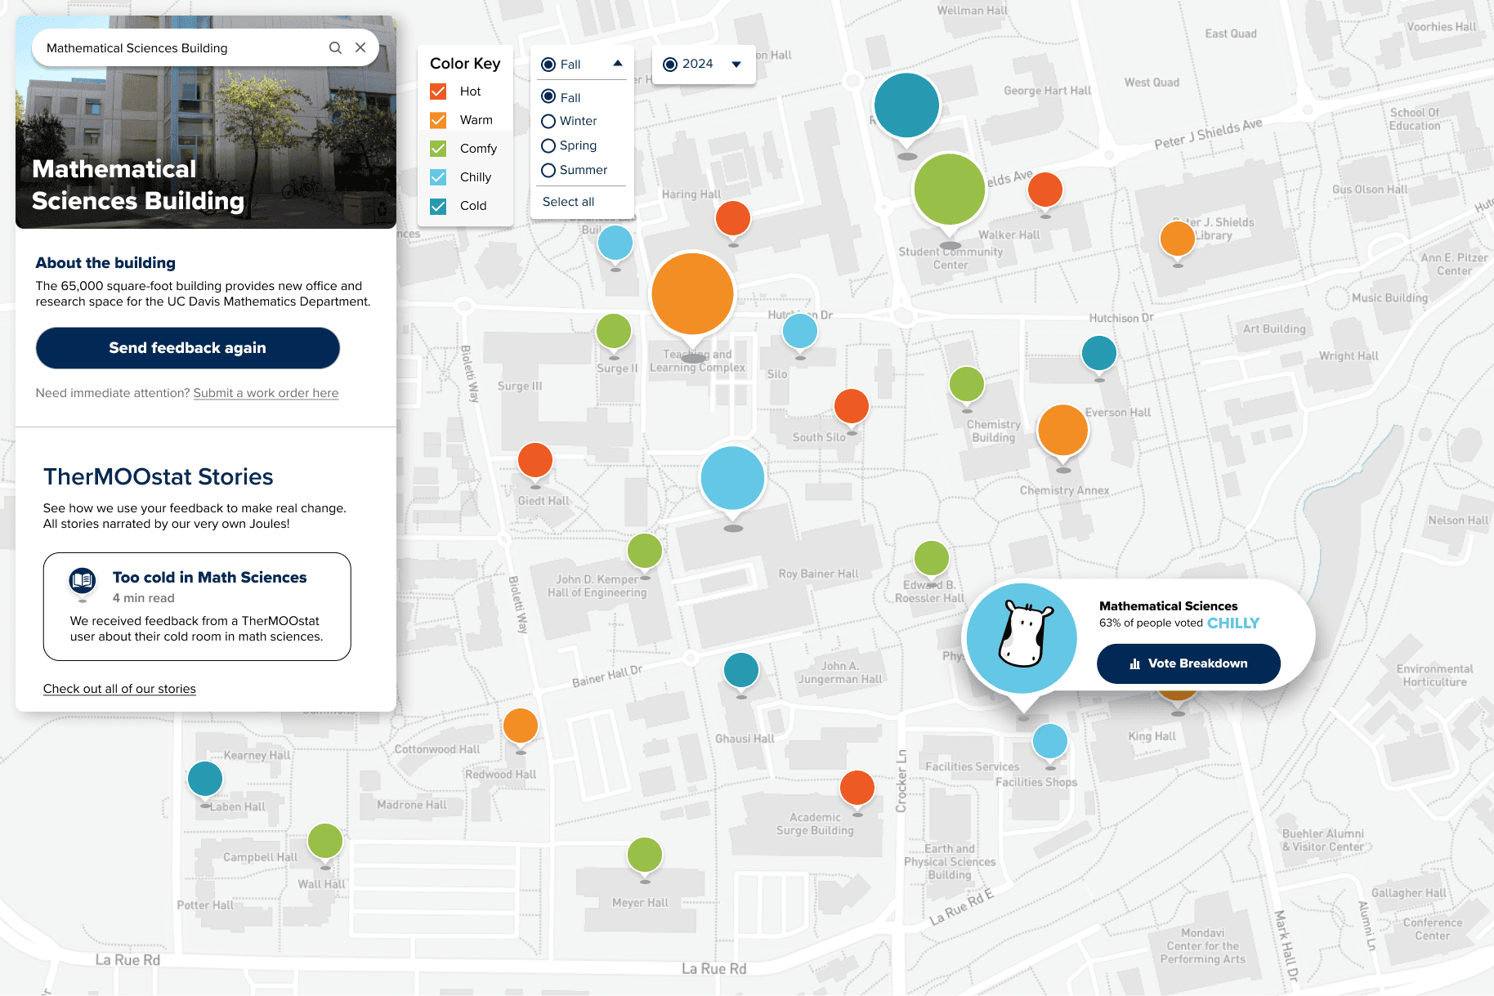Click the hot pin at South Silo

coord(852,406)
